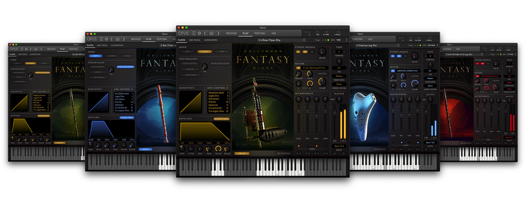Toggle left sidebar panel icon in front window
Image resolution: width=527 pixels, height=201 pixels.
tap(206, 33)
